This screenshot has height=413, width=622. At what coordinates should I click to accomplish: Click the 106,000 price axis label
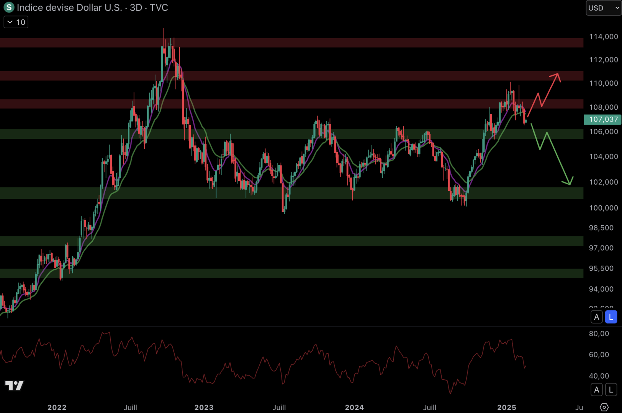click(604, 132)
